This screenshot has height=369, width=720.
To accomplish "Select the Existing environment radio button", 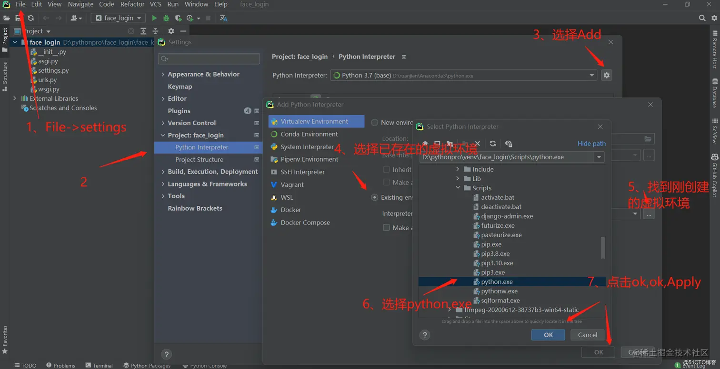I will (x=375, y=197).
